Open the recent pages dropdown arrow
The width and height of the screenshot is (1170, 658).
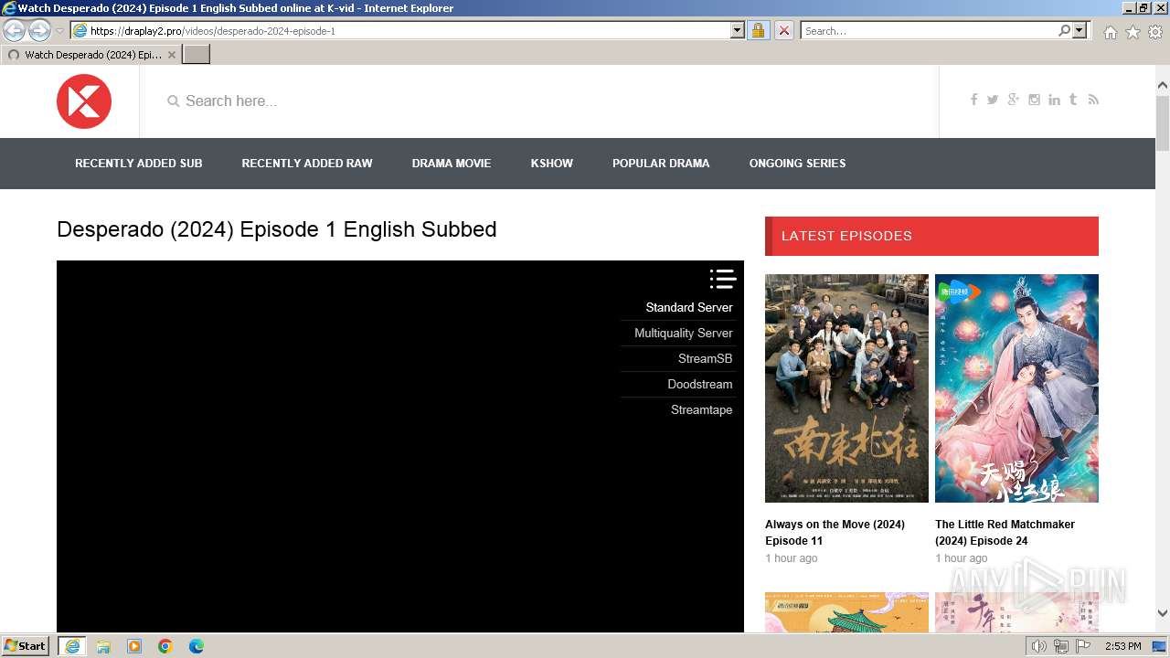click(x=59, y=30)
